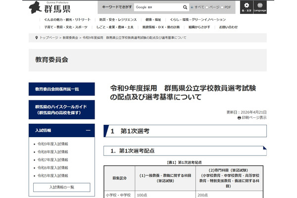Open お問い合わせ menu item
Screen dimensions: 297x198
(x=228, y=27)
